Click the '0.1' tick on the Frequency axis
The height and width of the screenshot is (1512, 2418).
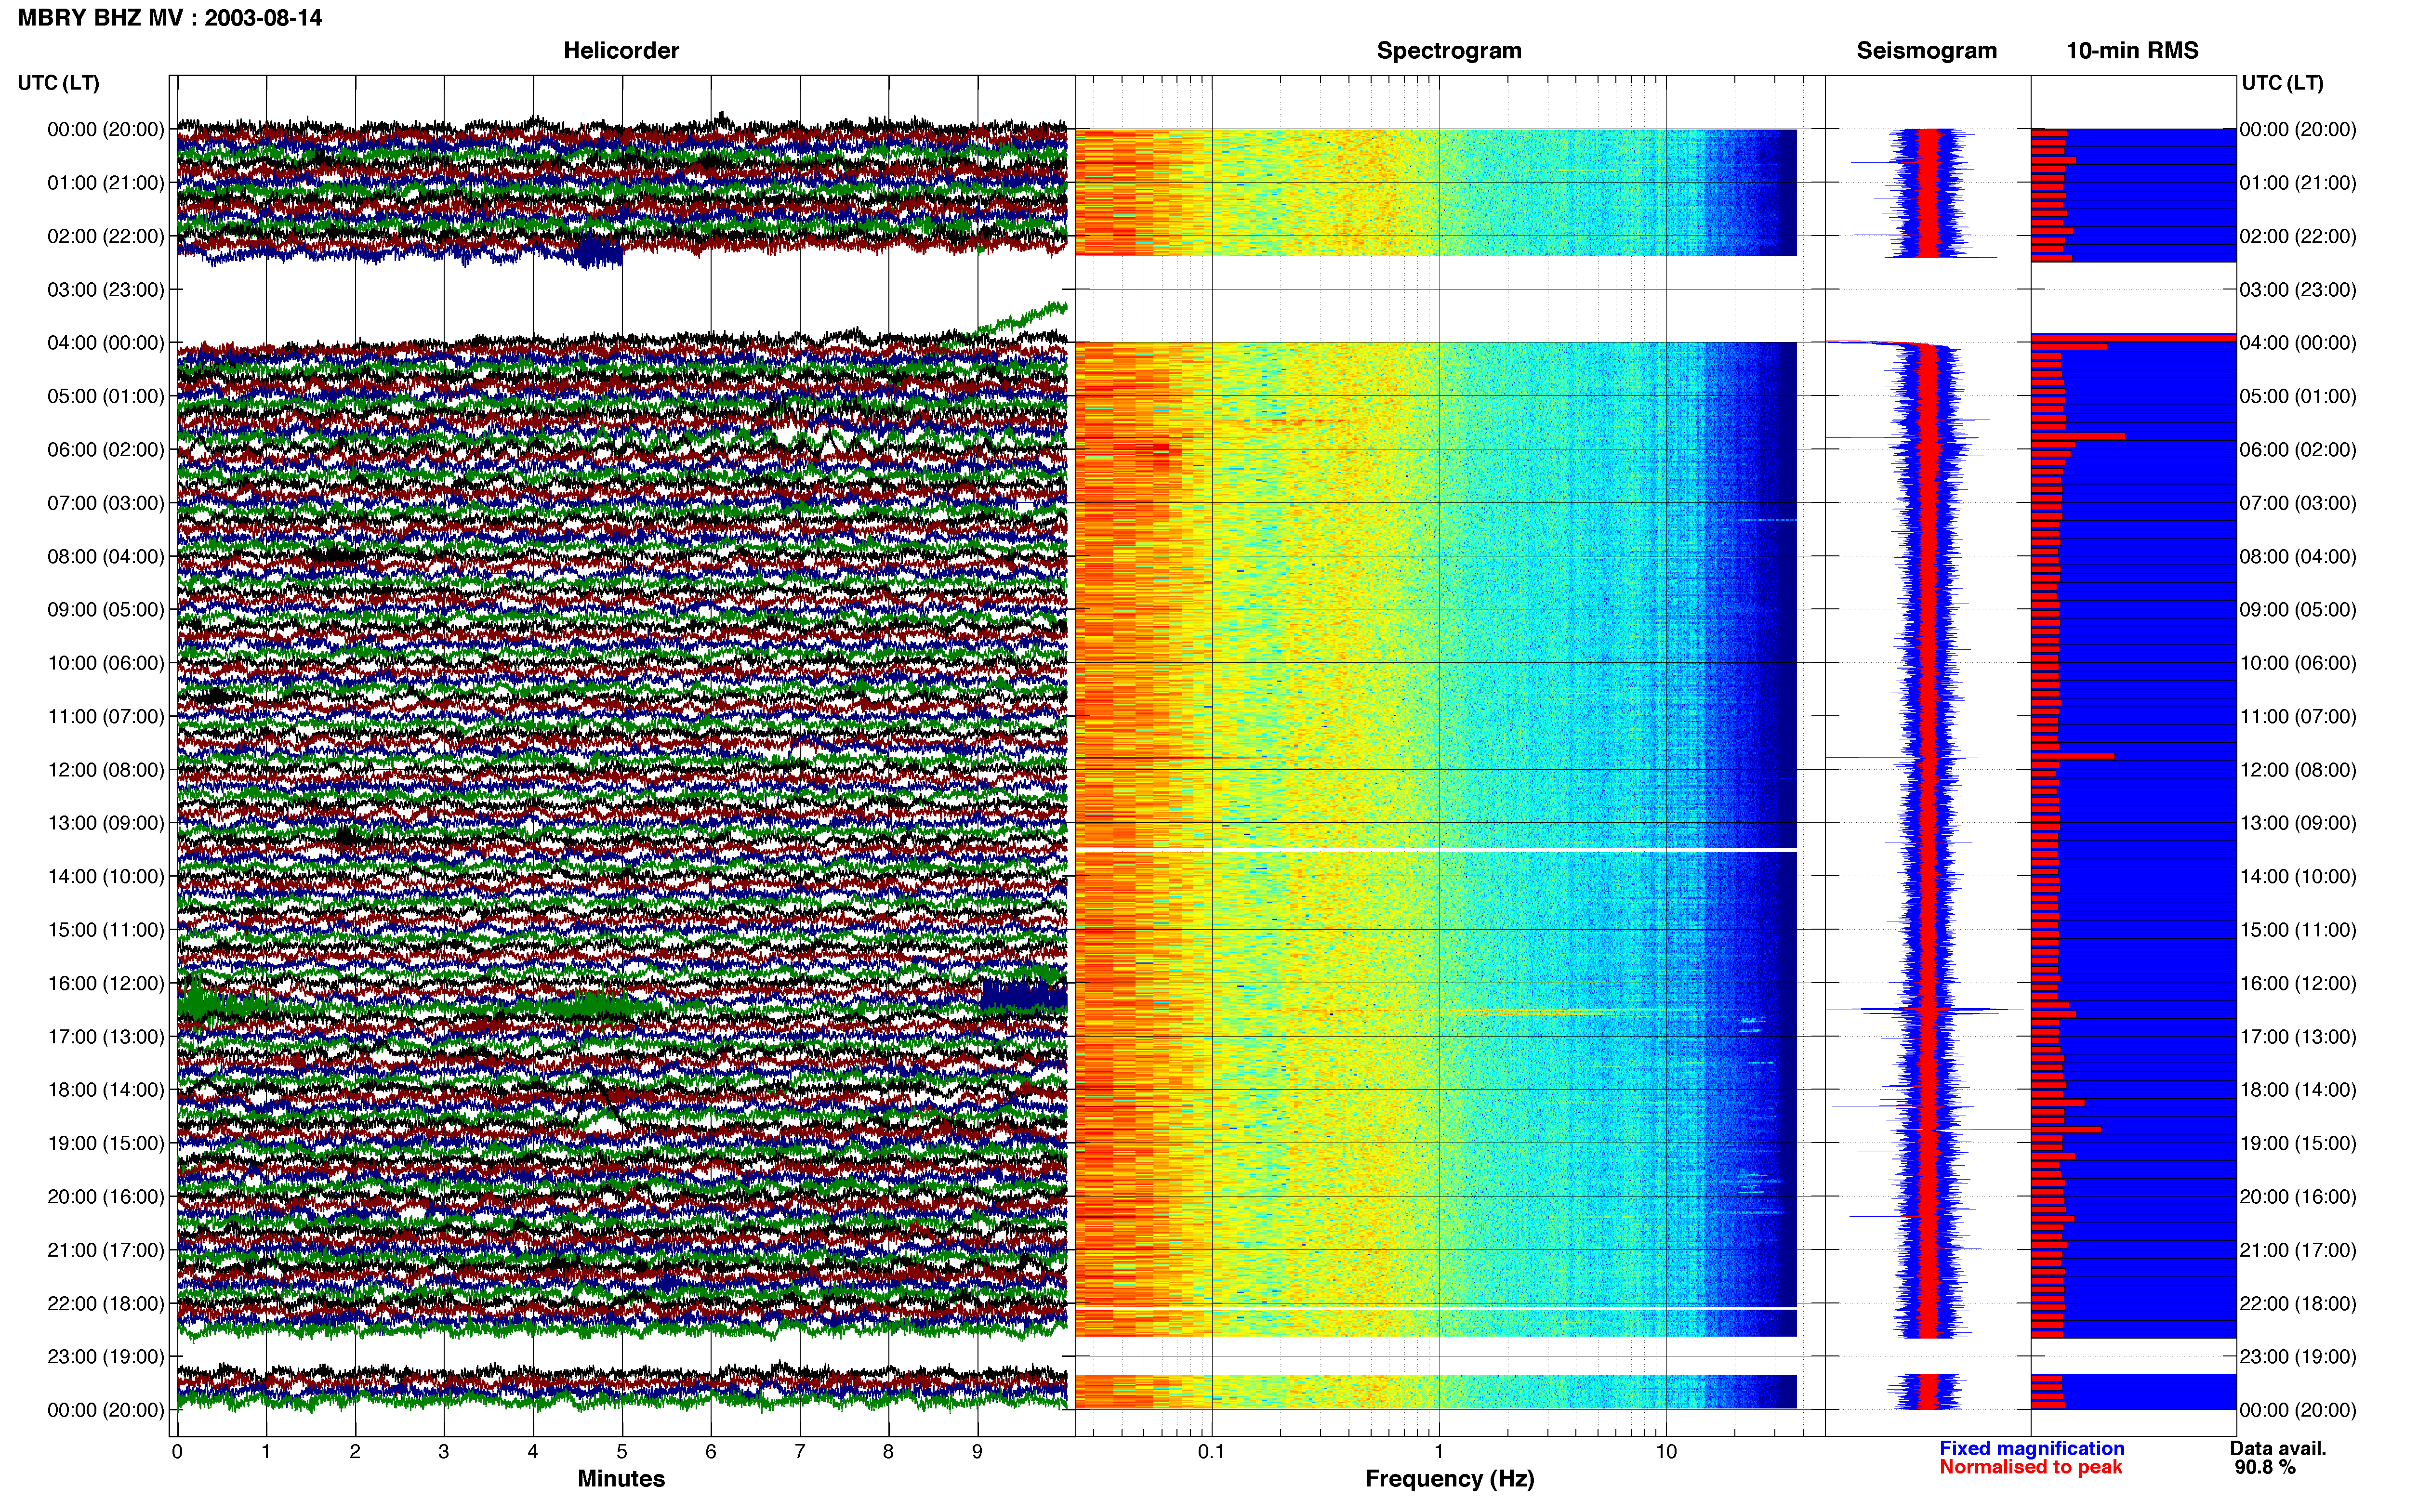pos(1211,1452)
